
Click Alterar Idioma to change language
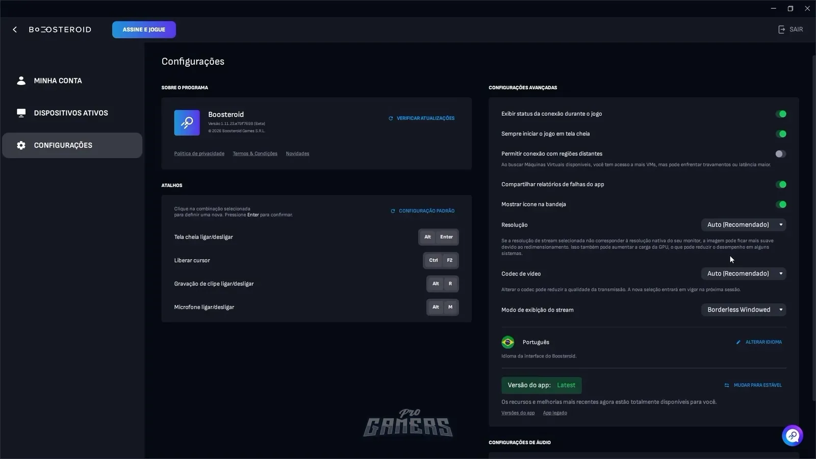(759, 342)
